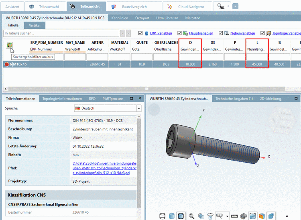
Task: Switch to the Assistent tab
Action: pos(12,6)
